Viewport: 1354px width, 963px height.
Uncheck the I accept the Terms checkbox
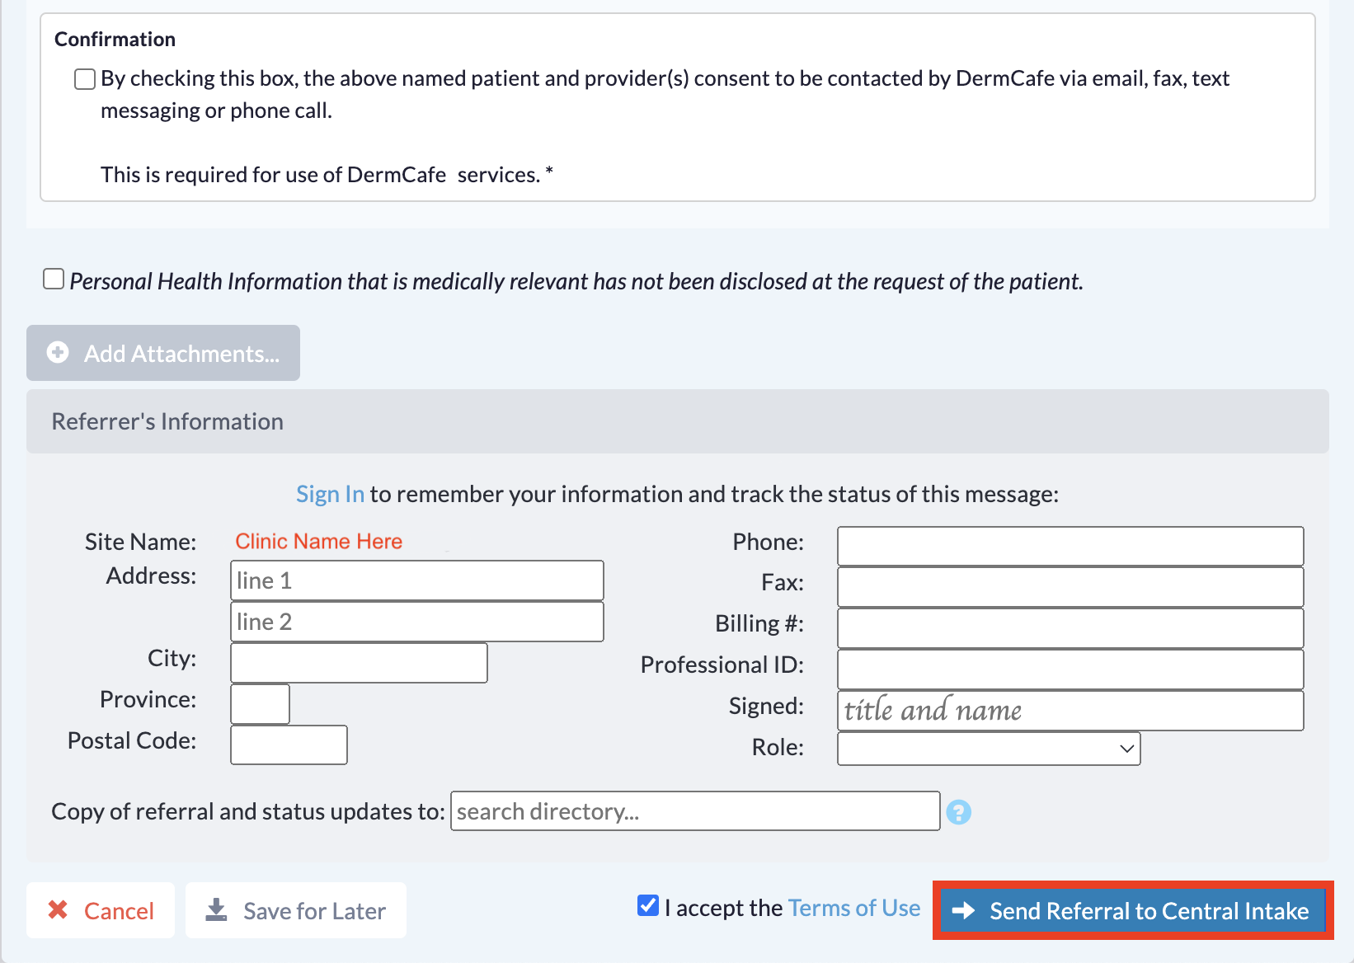click(648, 905)
